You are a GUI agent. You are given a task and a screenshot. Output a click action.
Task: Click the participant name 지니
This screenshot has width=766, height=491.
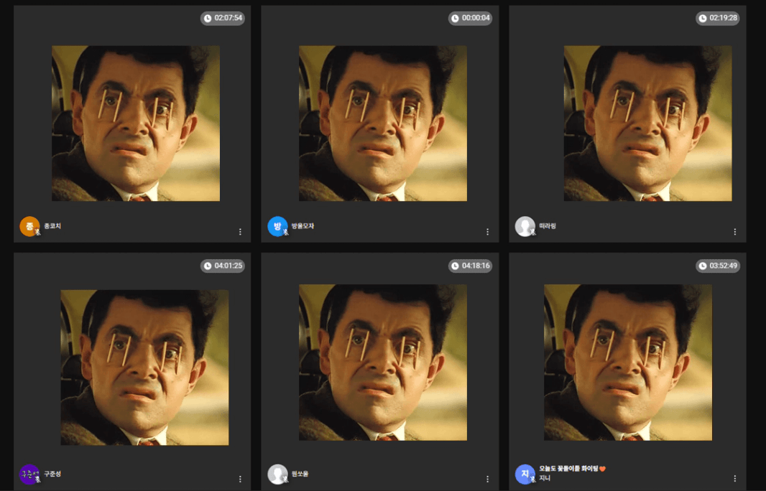[545, 478]
